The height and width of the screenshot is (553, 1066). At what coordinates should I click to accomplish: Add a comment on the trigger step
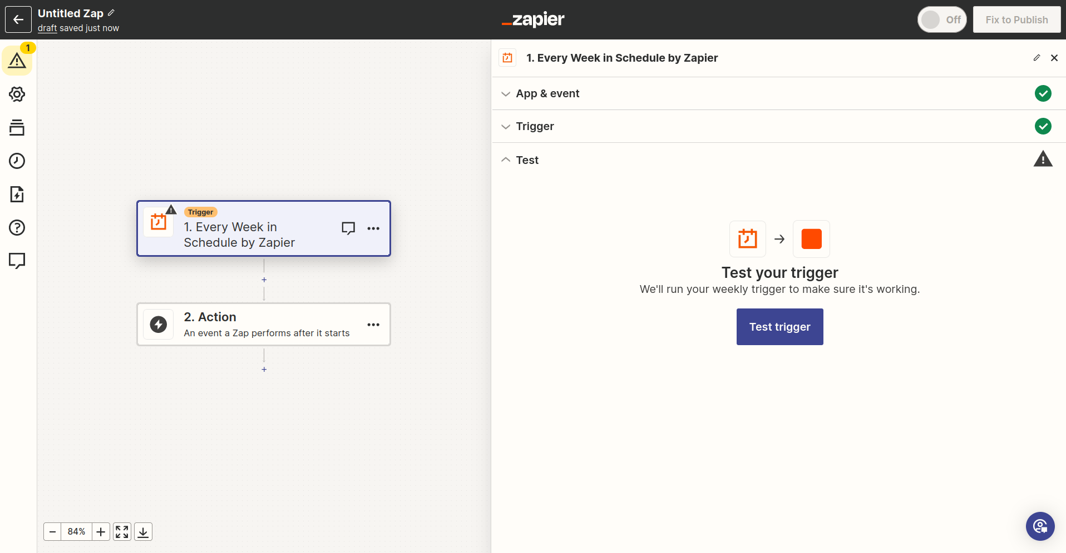[x=348, y=228]
